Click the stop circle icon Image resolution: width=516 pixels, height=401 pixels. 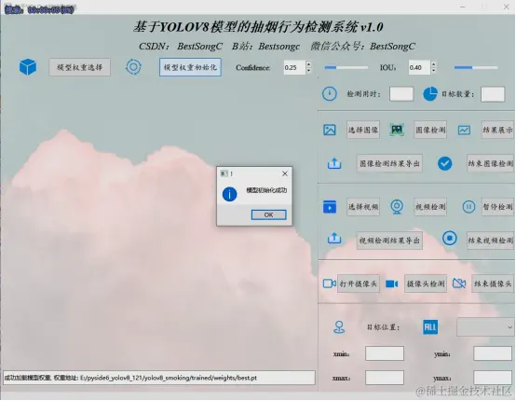[450, 238]
